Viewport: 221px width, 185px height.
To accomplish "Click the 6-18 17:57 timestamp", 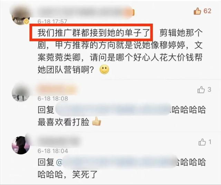I will coord(52,21).
